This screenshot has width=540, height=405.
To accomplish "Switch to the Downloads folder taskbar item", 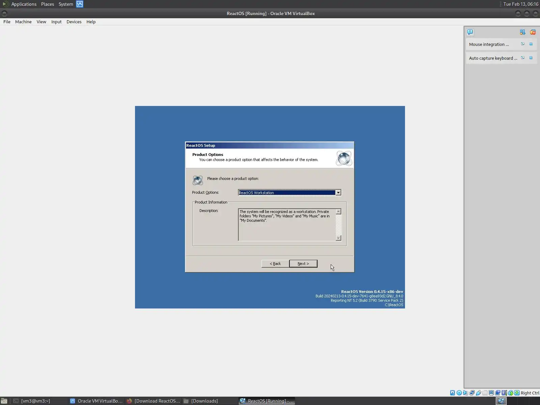I will tap(209, 401).
